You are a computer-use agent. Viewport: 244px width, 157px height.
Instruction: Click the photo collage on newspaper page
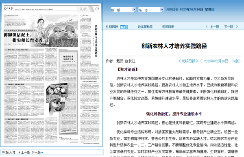57,99
